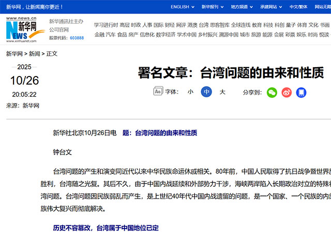Click the Aa font size icon
This screenshot has height=243, width=331.
[158, 92]
